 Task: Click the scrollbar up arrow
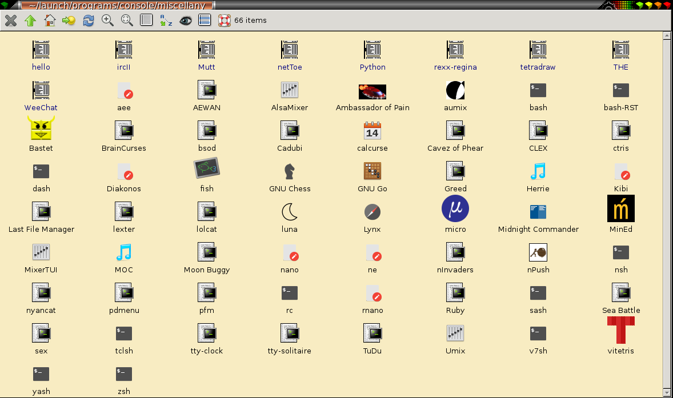pos(667,36)
